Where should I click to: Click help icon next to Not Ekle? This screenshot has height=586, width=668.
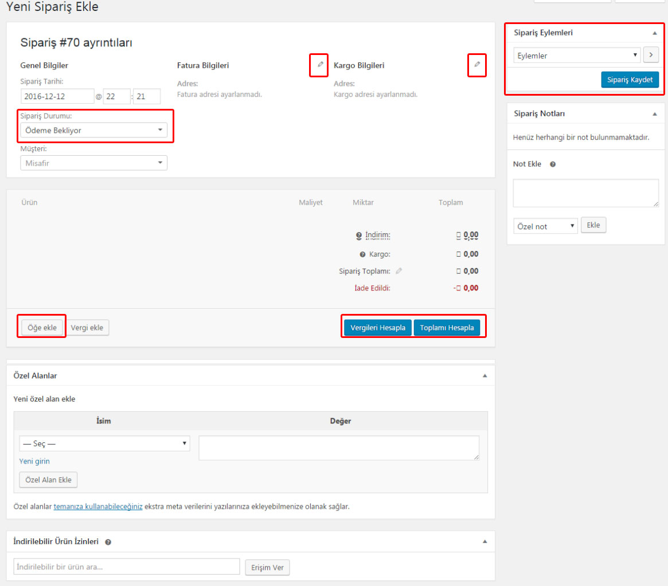click(x=553, y=164)
